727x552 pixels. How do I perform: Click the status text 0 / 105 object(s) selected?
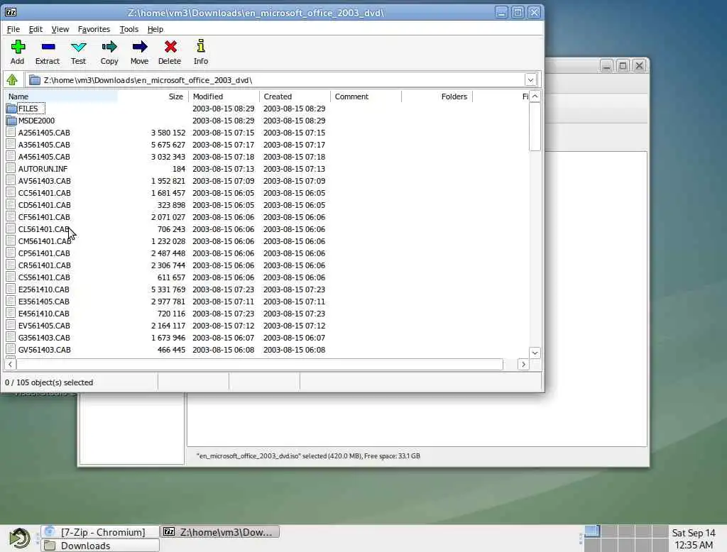click(x=49, y=382)
